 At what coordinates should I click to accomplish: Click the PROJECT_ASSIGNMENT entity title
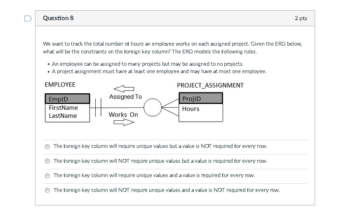[x=210, y=85]
